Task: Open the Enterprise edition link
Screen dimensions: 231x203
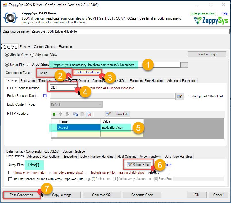Action: pos(203,13)
